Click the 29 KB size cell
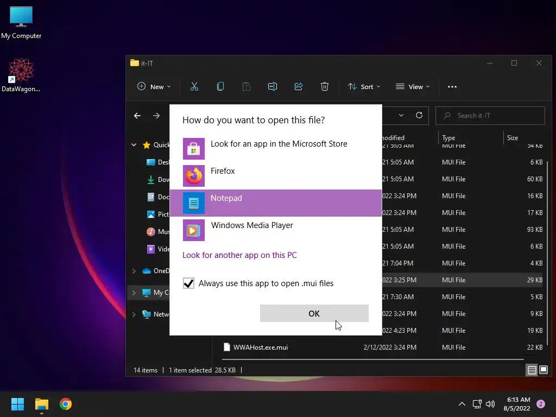This screenshot has height=417, width=556. point(535,280)
